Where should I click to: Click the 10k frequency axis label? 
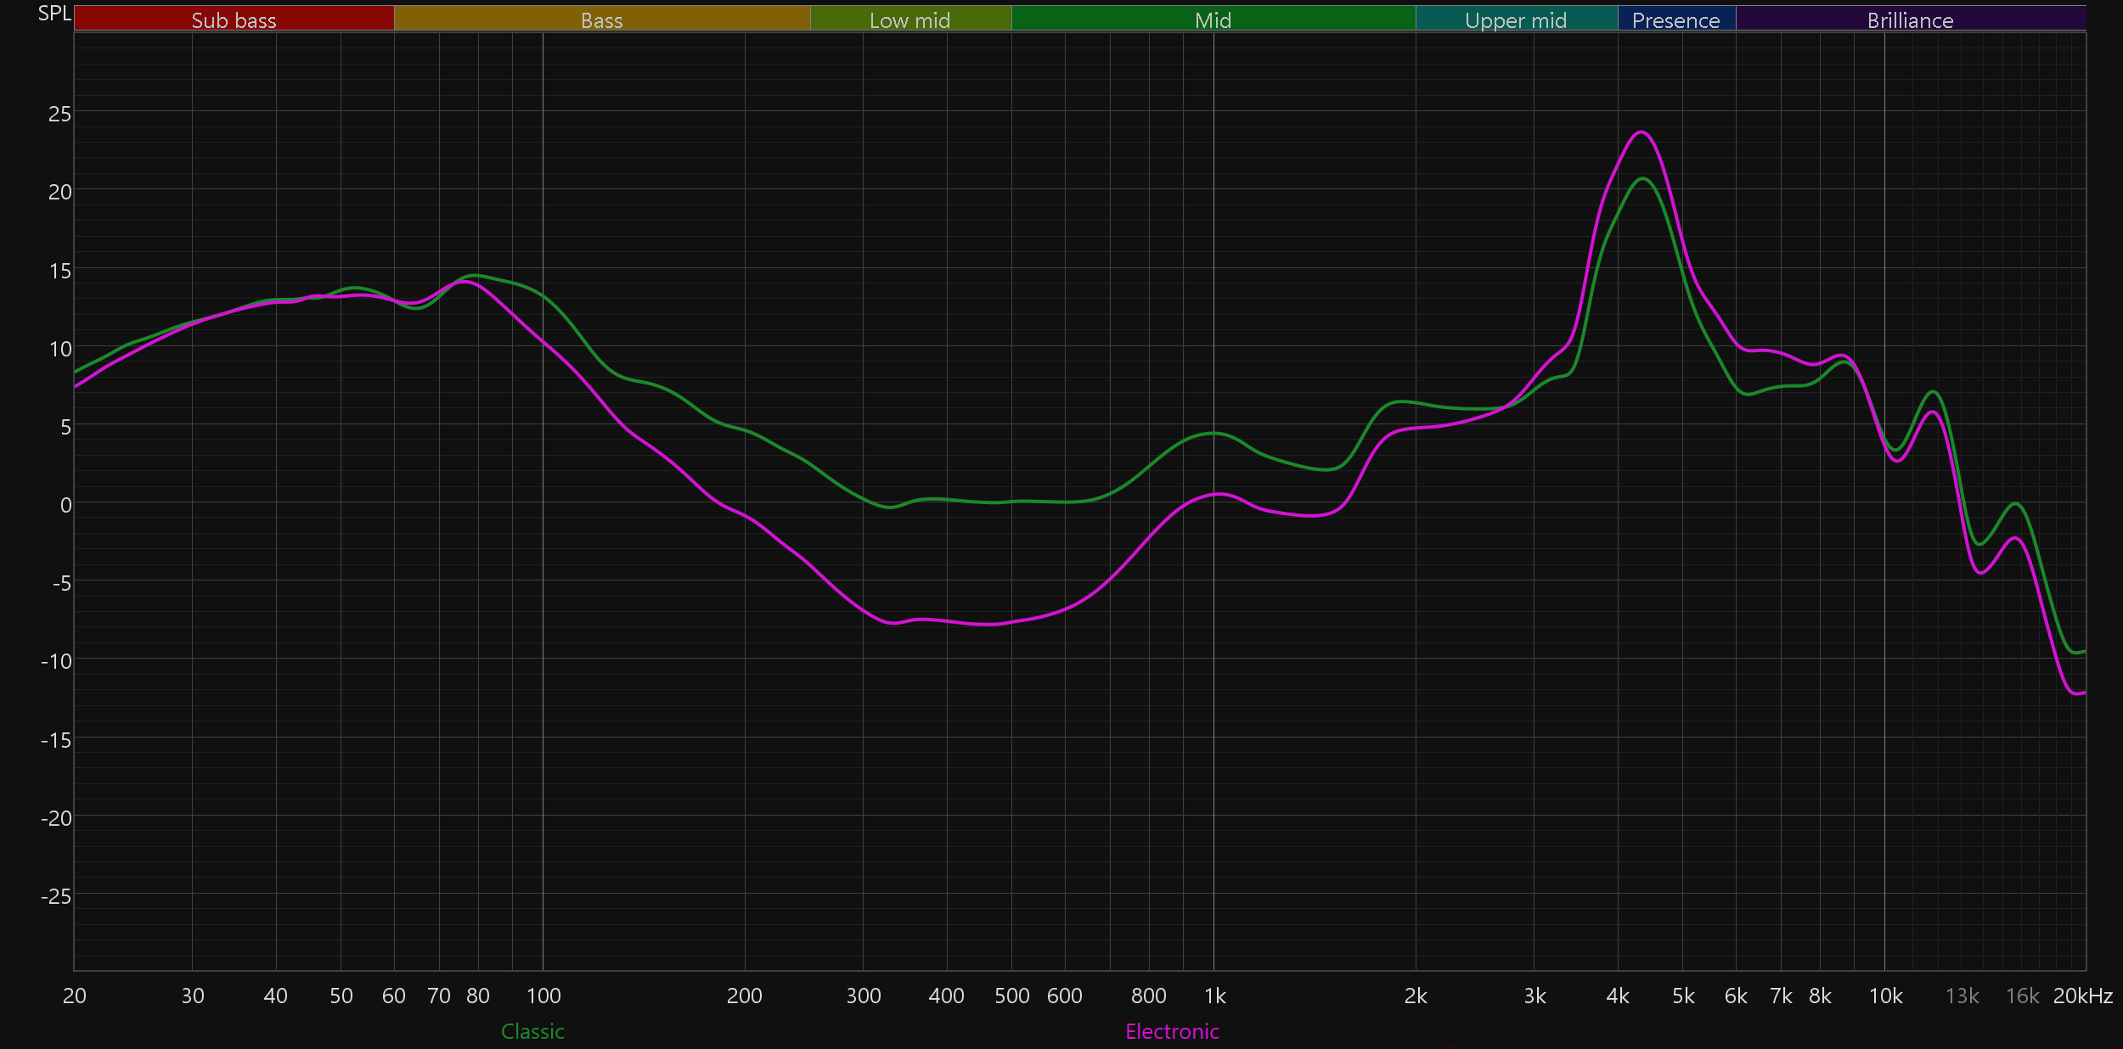click(1885, 996)
